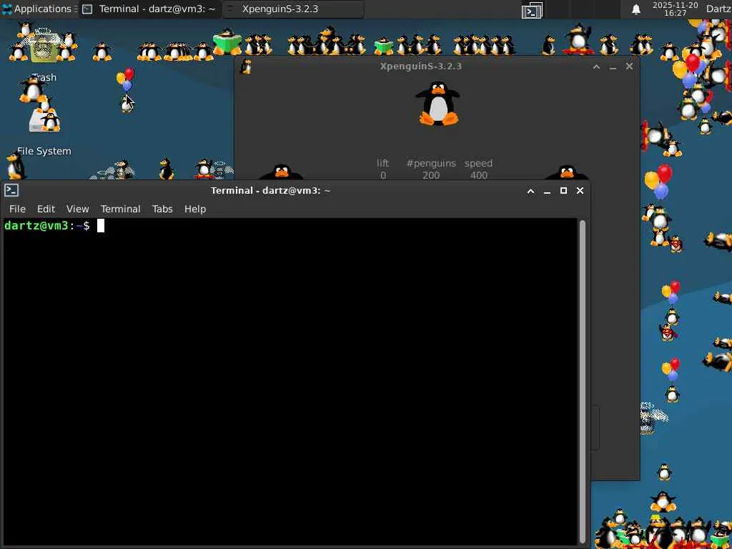Roll up the Terminal window with the caret button

click(531, 190)
